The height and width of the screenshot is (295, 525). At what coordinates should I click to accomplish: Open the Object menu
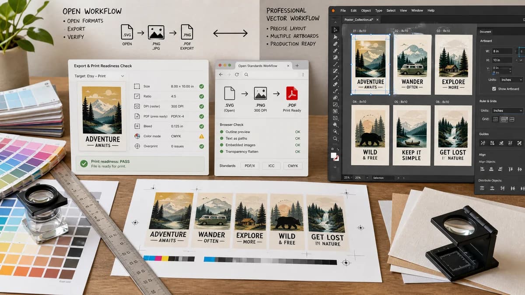366,10
